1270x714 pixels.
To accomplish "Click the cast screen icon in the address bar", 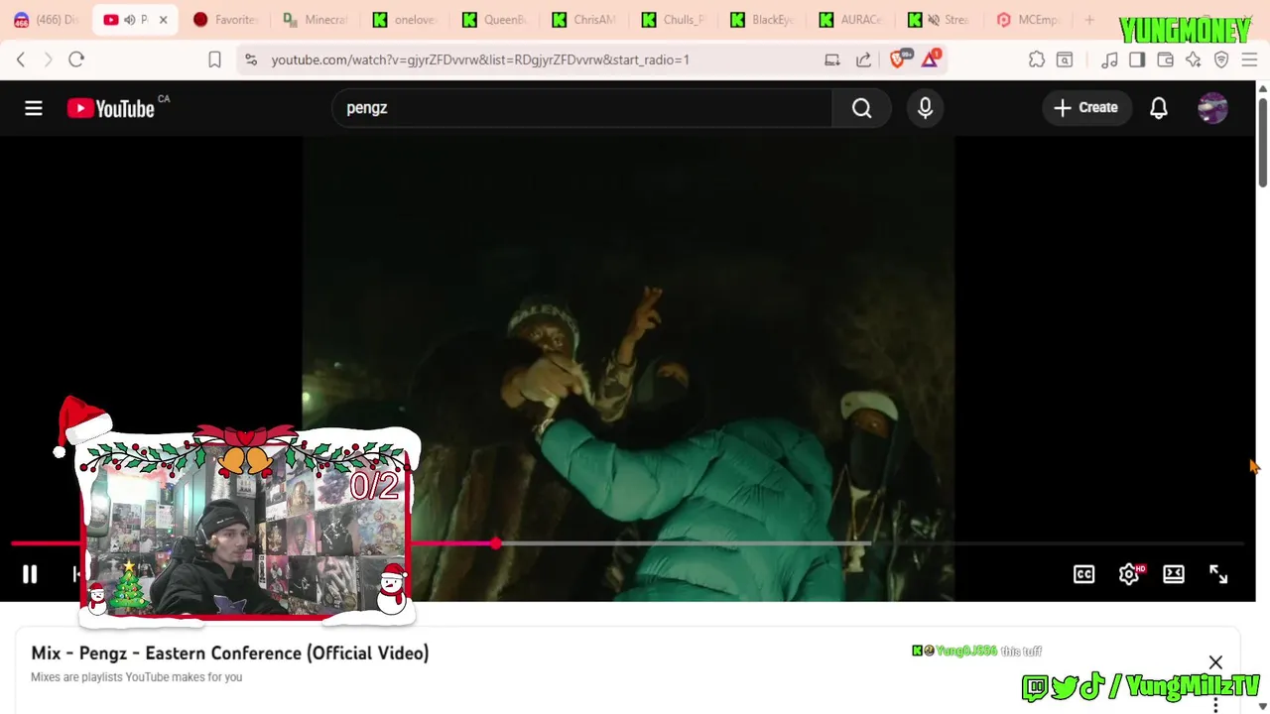I will tap(832, 59).
